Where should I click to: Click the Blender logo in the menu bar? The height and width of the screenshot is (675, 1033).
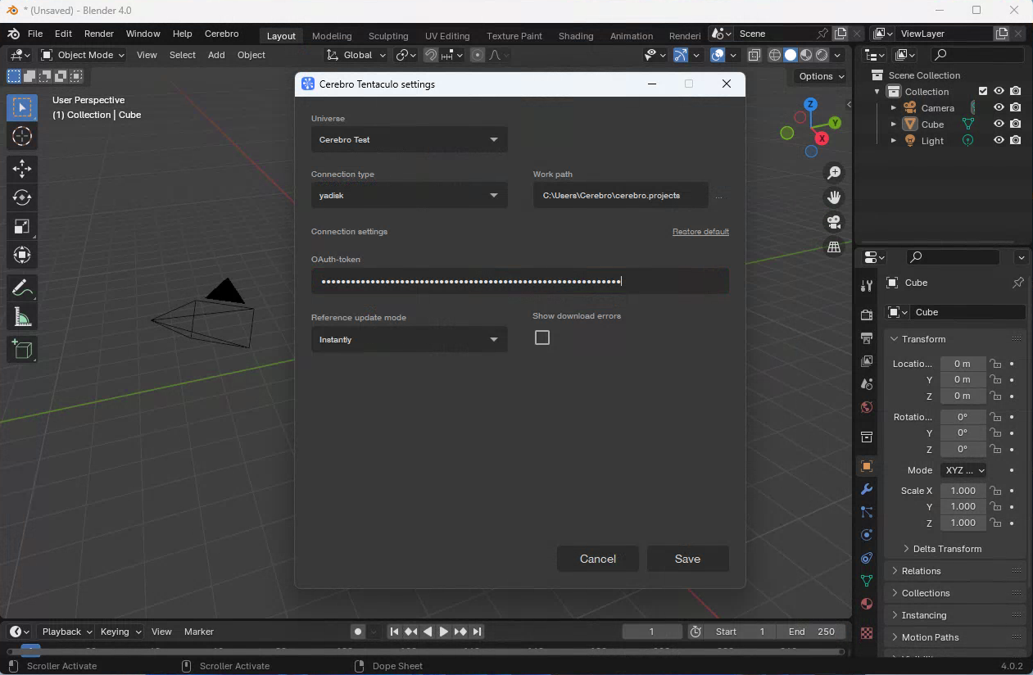coord(13,34)
